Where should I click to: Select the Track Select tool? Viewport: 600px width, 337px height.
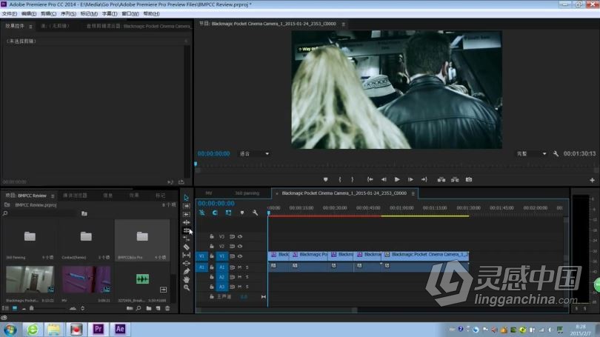(x=187, y=206)
